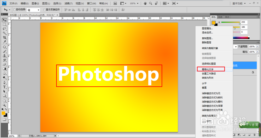Screen dimensions: 261x138
Task: Click the foreground color swatch in the toolbox
Action: coord(3,113)
